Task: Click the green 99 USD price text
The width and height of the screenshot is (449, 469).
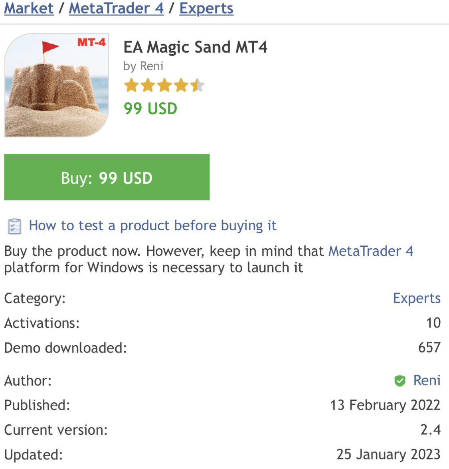Action: [x=150, y=109]
